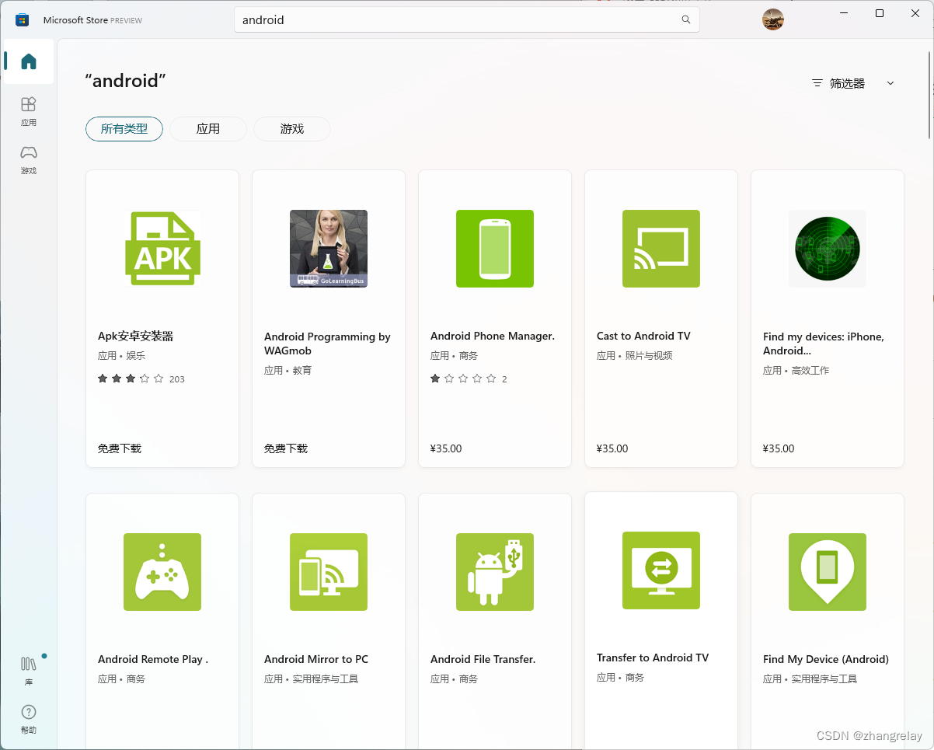Click 实用程序与工具 under Find My Device (Android)
The image size is (934, 750).
(824, 679)
